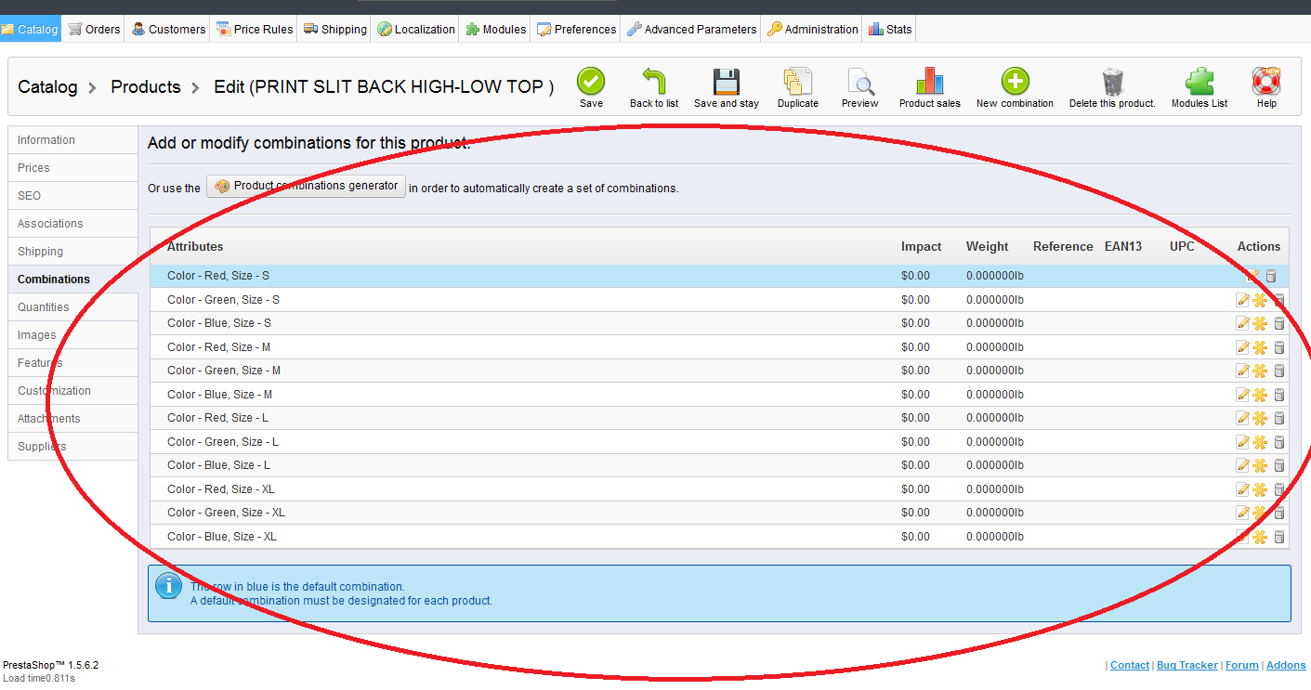Switch to the Quantities product tab

(72, 307)
